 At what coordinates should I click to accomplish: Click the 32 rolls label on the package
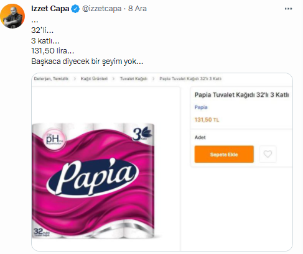point(42,232)
